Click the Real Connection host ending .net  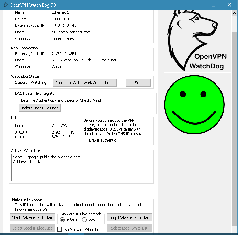tap(84, 60)
